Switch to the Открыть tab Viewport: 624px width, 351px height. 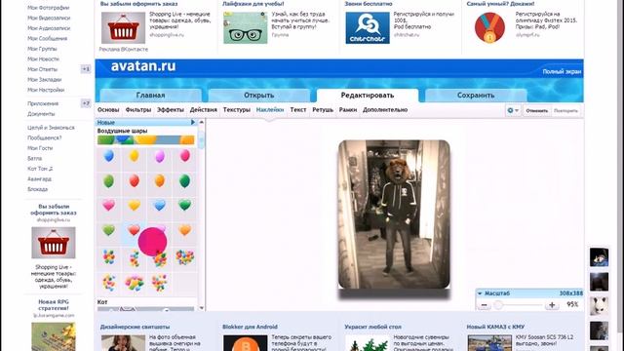pos(259,96)
